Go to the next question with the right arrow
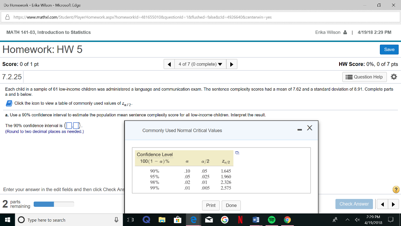 click(231, 64)
